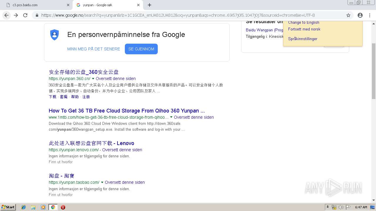This screenshot has height=211, width=376.
Task: Choose Fortsett med norsk
Action: (304, 29)
